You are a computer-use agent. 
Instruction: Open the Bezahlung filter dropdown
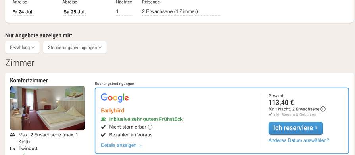click(x=22, y=47)
